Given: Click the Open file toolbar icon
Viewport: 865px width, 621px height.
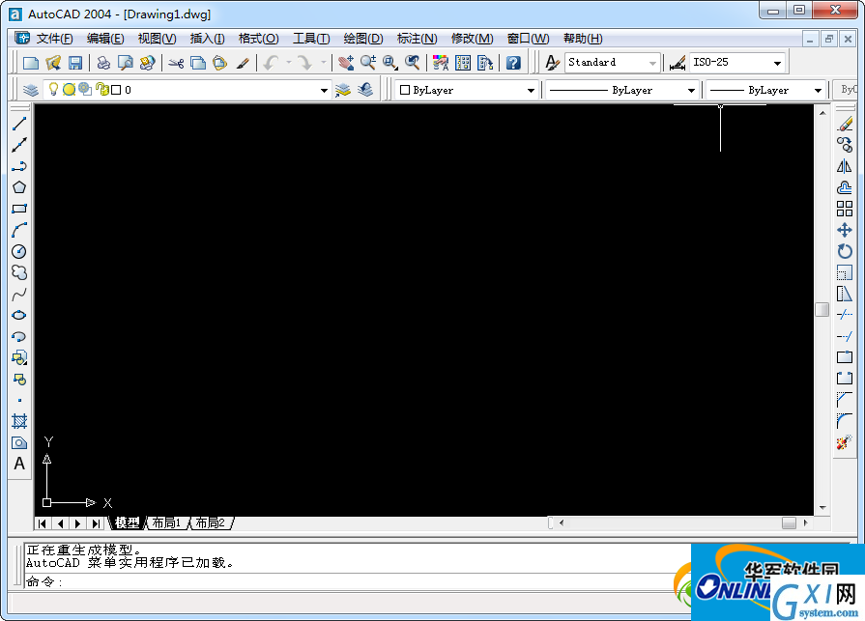Looking at the screenshot, I should pos(53,63).
